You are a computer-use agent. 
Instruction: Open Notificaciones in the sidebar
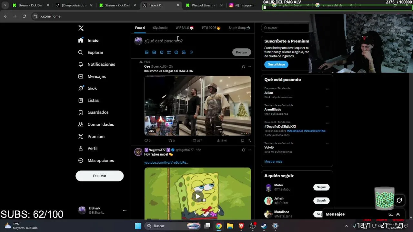[x=96, y=64]
